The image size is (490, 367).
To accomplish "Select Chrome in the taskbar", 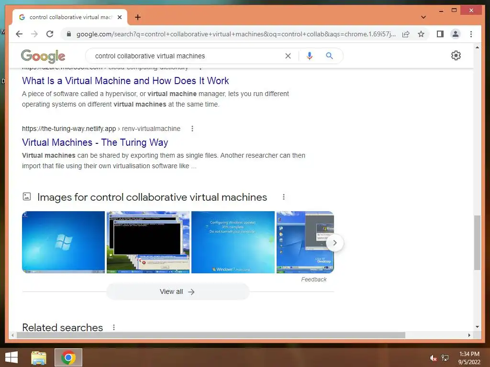I will [x=68, y=357].
